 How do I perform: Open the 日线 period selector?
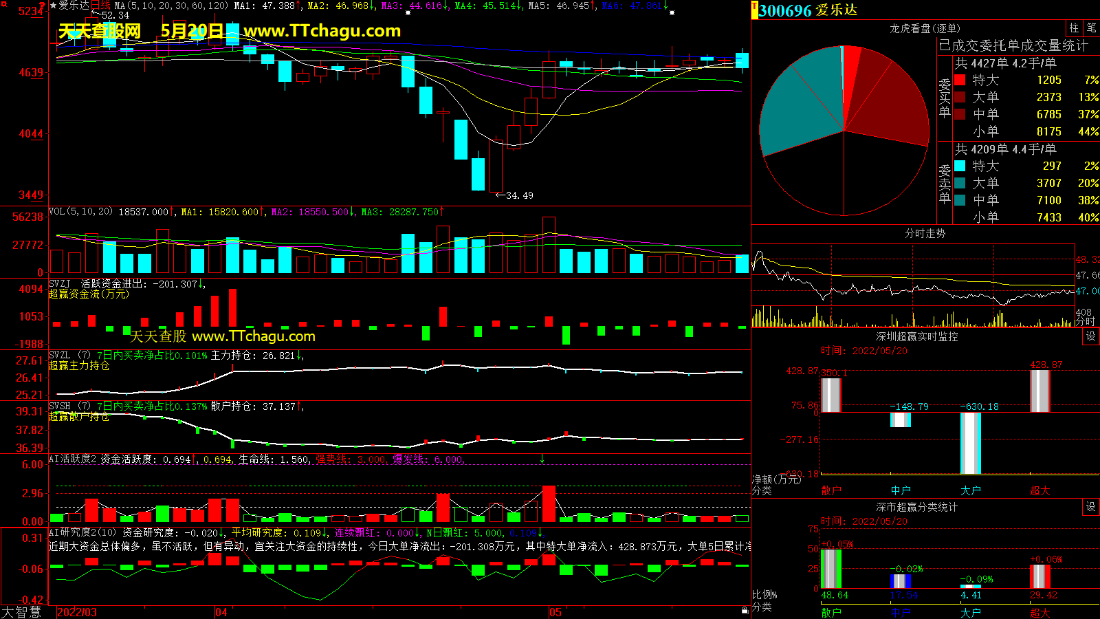[100, 6]
